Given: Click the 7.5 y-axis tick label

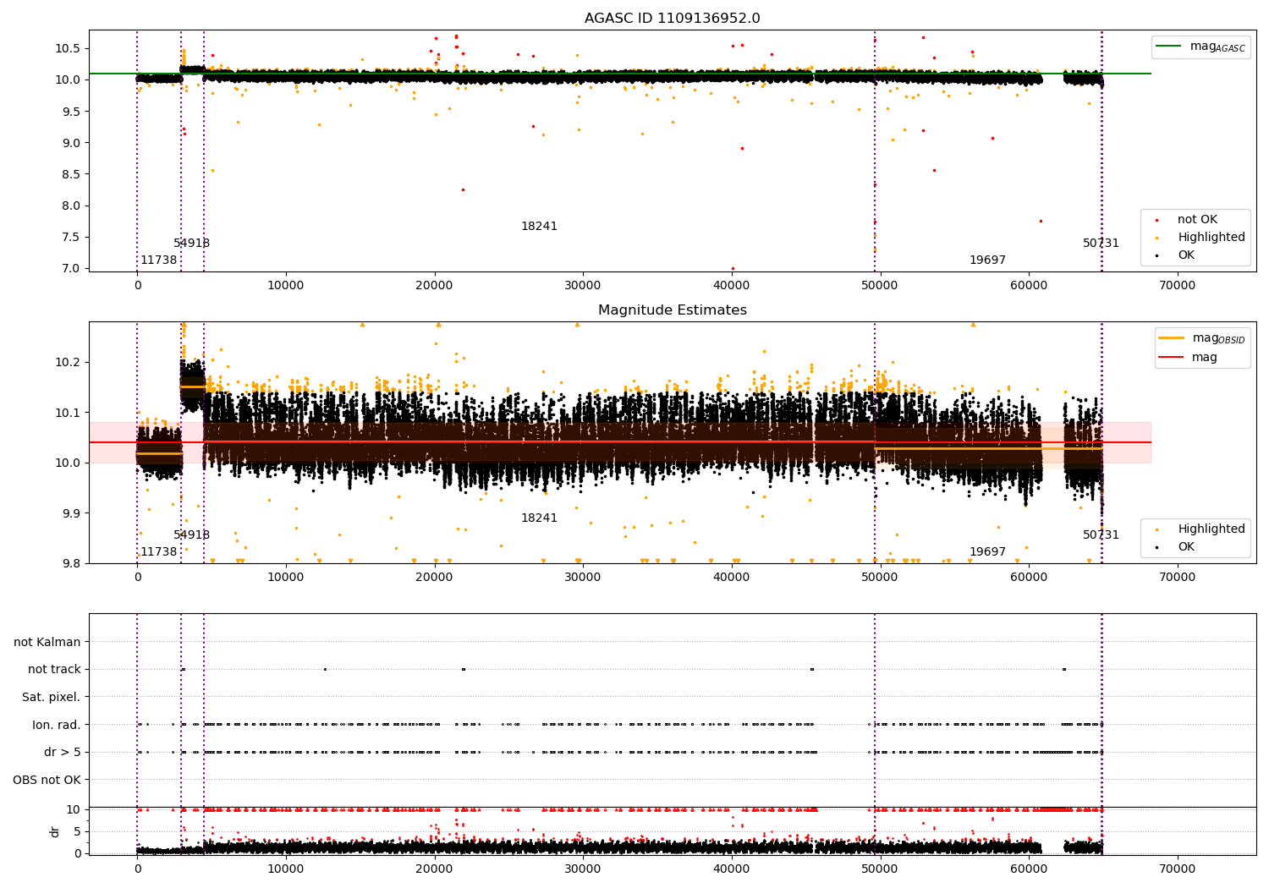Looking at the screenshot, I should pyautogui.click(x=72, y=237).
